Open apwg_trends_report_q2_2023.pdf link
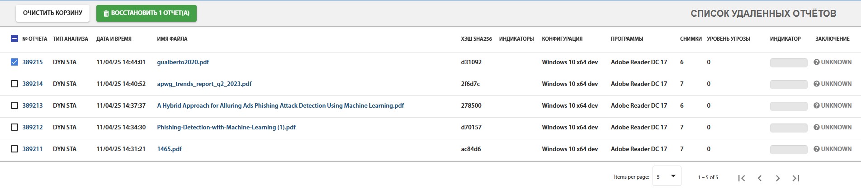This screenshot has height=190, width=861. point(204,84)
